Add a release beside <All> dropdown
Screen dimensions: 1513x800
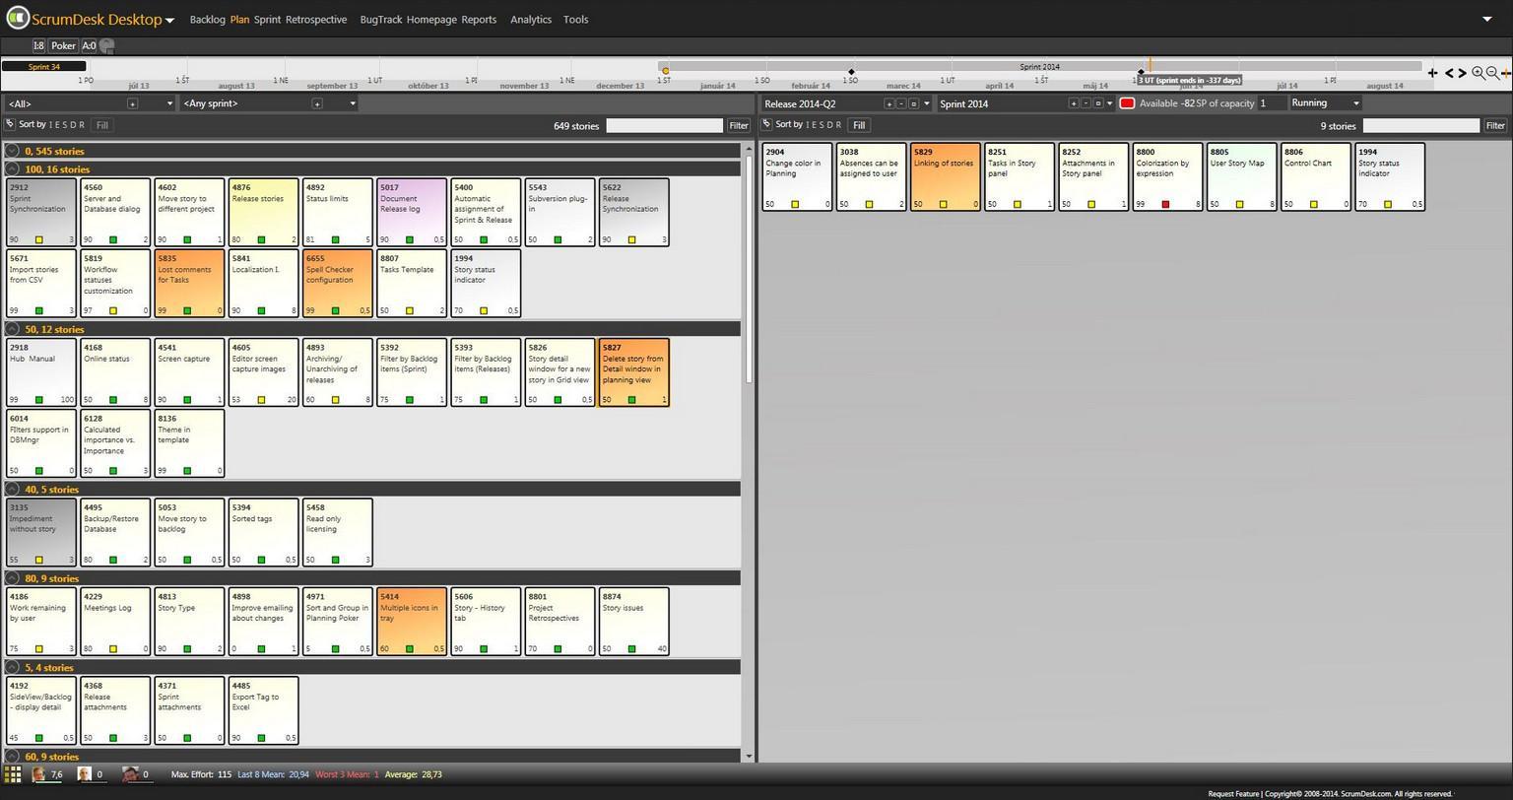tap(132, 103)
